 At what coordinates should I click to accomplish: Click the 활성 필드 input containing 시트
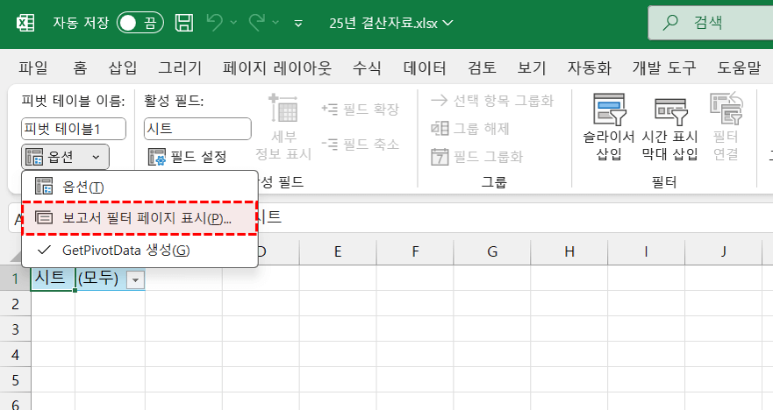[197, 129]
